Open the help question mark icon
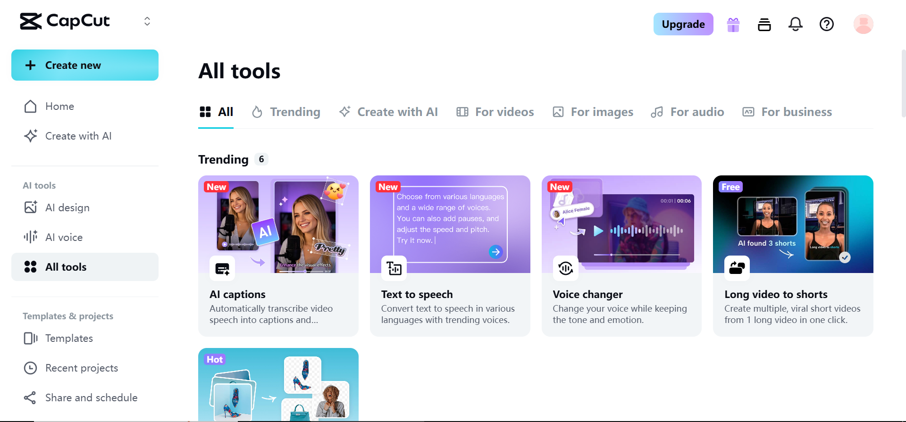 826,24
